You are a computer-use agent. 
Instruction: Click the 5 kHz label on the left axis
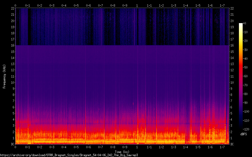tap(13, 113)
